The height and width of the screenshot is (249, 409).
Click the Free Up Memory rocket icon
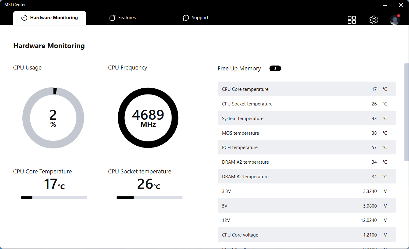[x=275, y=69]
